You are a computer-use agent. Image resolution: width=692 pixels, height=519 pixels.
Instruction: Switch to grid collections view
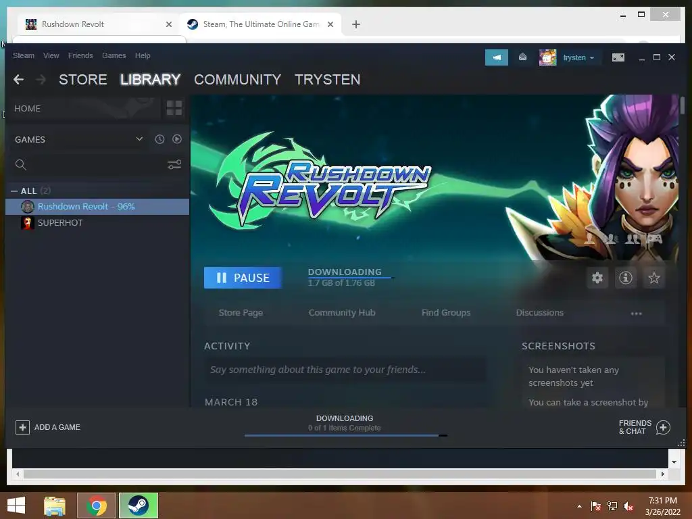click(174, 107)
